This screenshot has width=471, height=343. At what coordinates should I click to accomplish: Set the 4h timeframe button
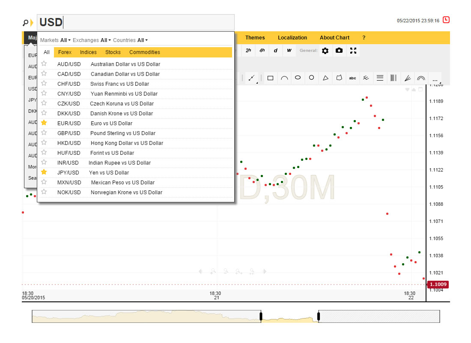click(262, 51)
